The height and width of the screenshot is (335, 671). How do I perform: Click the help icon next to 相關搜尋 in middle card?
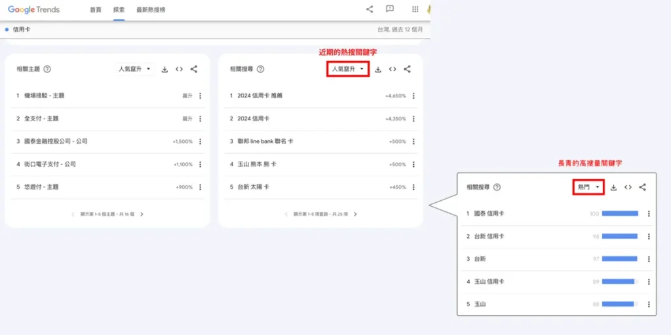coord(260,69)
